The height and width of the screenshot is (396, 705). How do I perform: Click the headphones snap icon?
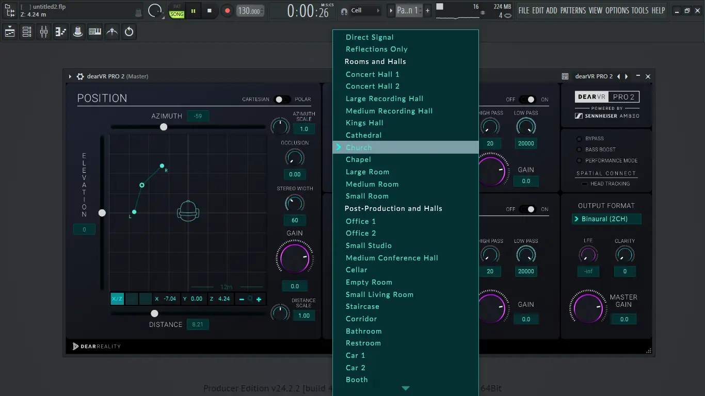[x=344, y=11]
